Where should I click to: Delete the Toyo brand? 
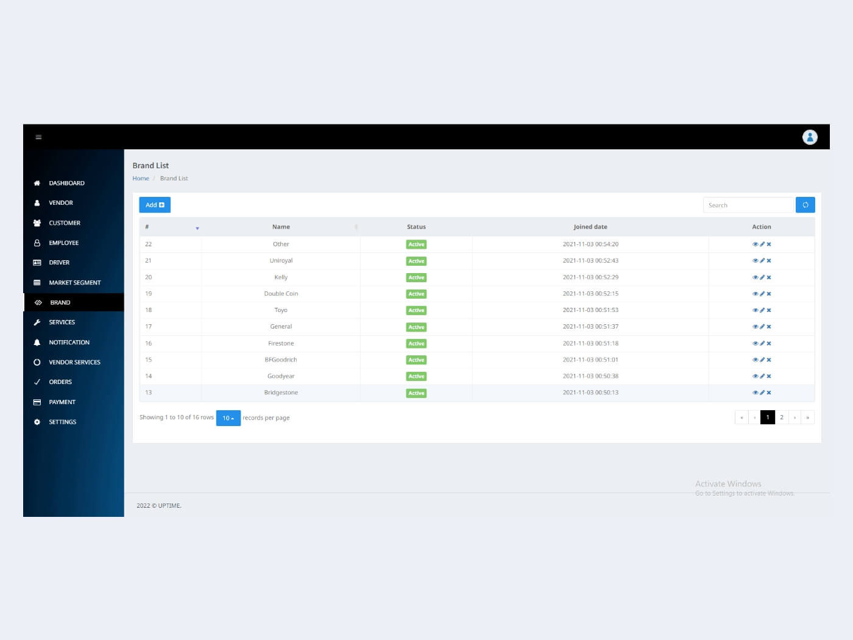pyautogui.click(x=769, y=310)
